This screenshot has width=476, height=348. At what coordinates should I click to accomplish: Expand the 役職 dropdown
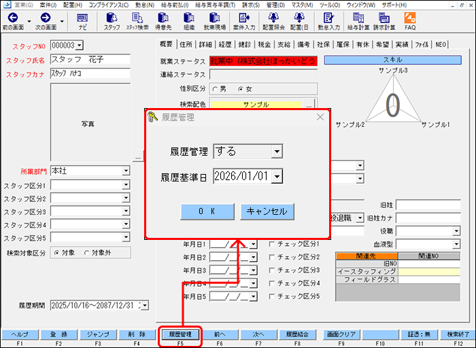(x=456, y=231)
